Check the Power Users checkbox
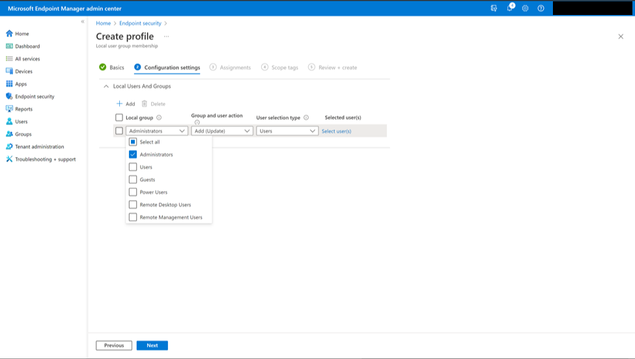635x359 pixels. point(133,192)
